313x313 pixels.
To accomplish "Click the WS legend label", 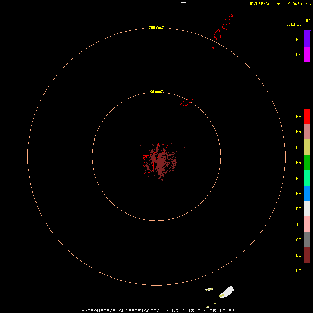I will [x=298, y=194].
